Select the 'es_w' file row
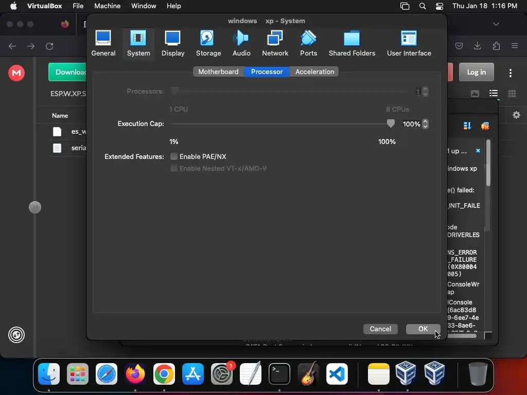This screenshot has height=395, width=527. 69,131
